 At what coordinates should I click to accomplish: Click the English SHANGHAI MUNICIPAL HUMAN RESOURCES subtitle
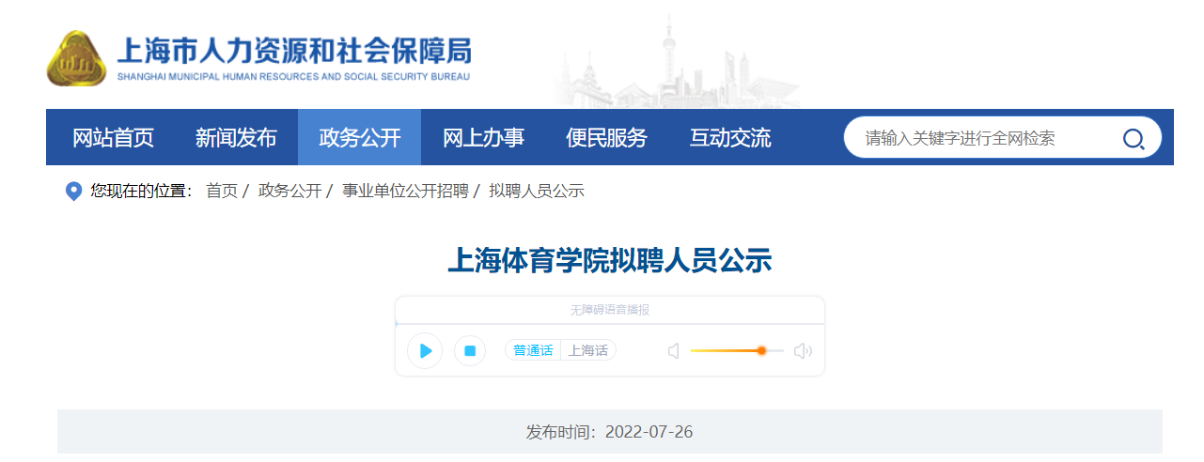(x=293, y=76)
